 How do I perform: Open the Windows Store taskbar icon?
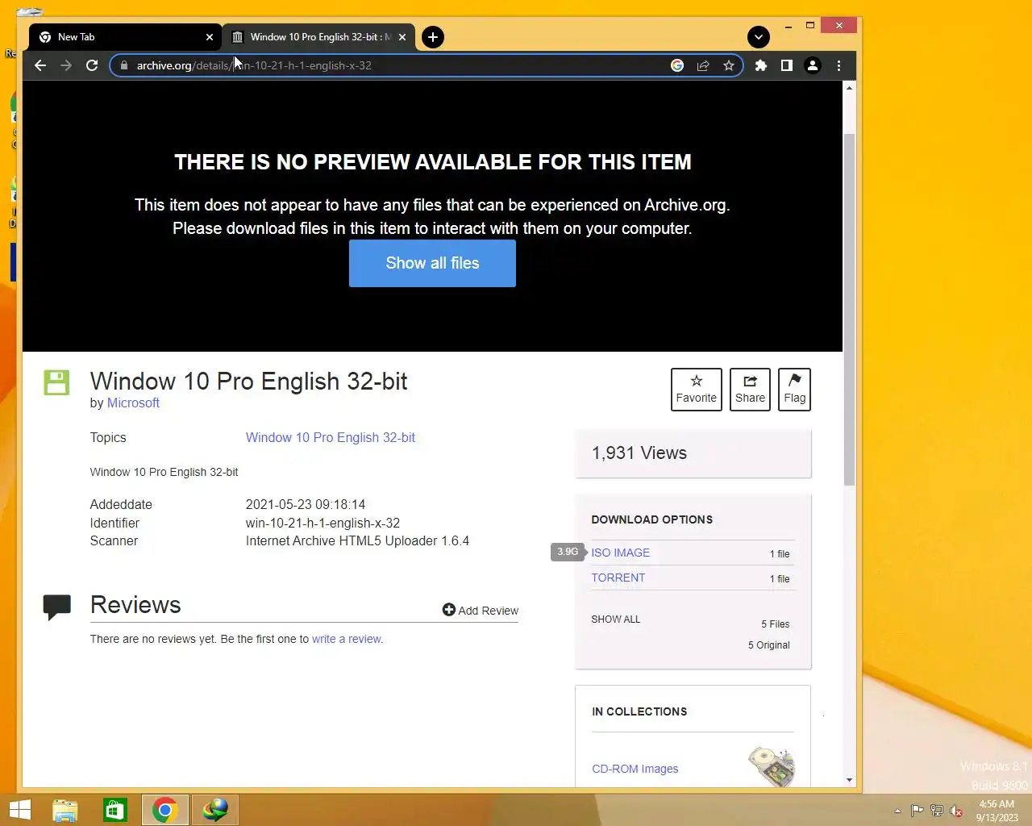(x=115, y=810)
